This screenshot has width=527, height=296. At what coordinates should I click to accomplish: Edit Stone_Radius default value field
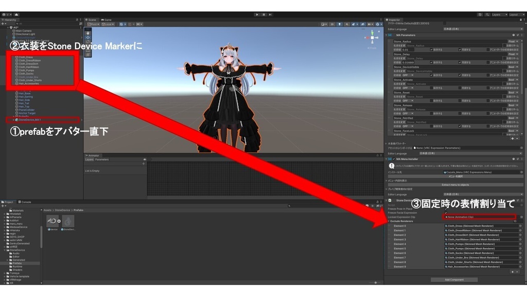coord(408,50)
